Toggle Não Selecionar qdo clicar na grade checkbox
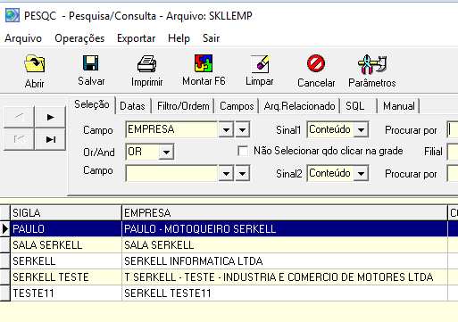 pyautogui.click(x=243, y=151)
